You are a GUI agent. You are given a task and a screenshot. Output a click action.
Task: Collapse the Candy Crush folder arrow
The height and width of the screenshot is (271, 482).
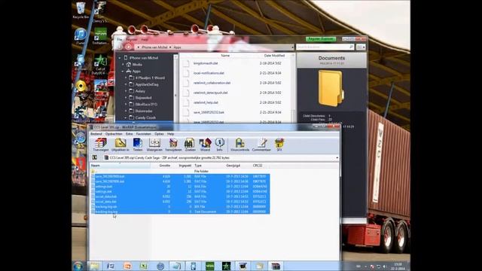click(126, 117)
